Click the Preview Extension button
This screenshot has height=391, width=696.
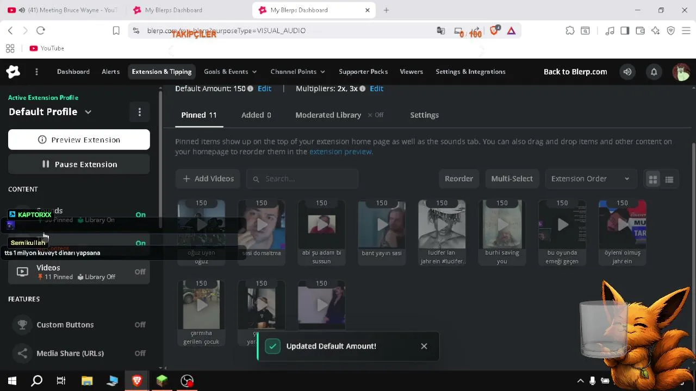(79, 140)
